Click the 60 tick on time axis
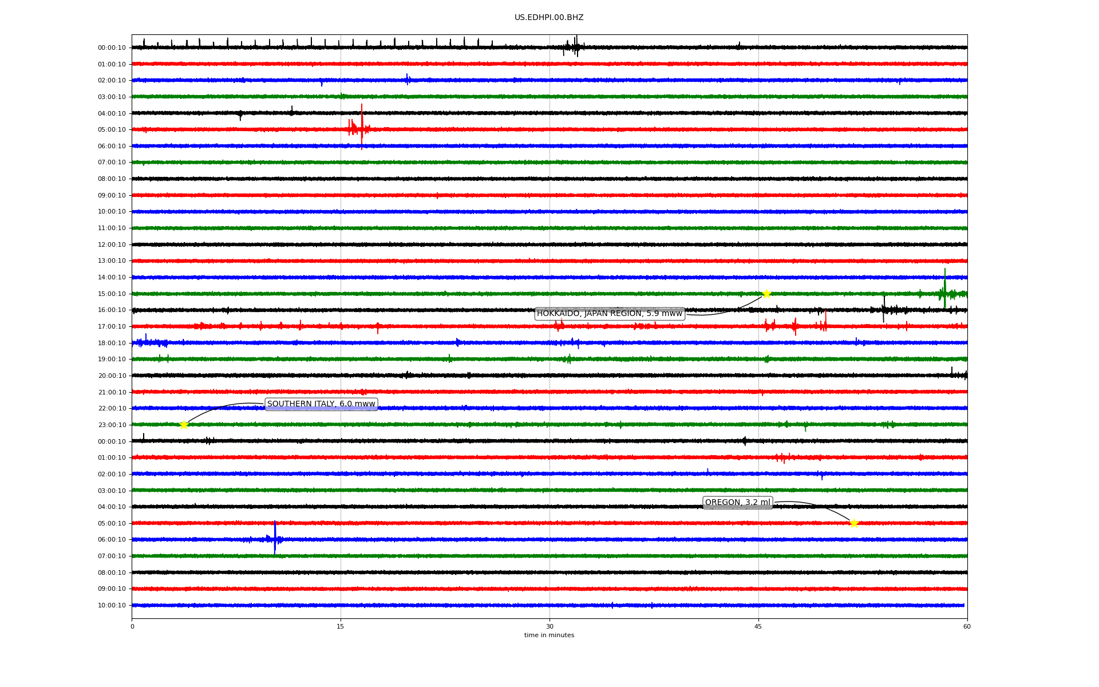 click(x=967, y=626)
